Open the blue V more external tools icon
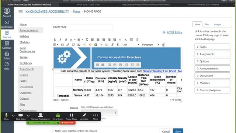This screenshot has height=133, width=236. coord(101,45)
